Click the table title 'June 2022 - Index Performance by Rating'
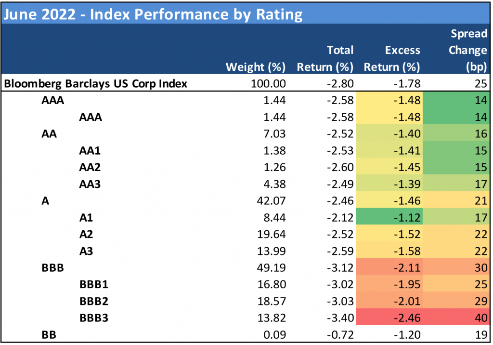493x345 pixels. point(153,14)
